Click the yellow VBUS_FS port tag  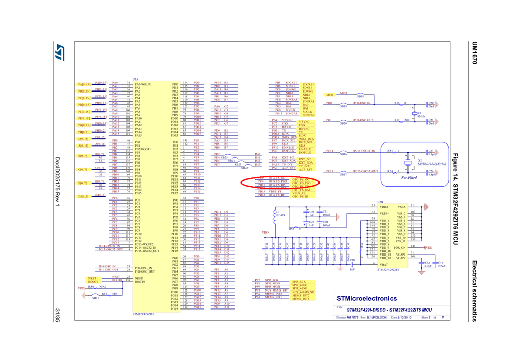(303, 193)
